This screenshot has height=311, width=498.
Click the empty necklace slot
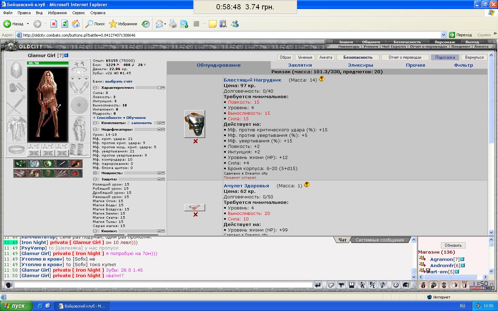click(79, 70)
